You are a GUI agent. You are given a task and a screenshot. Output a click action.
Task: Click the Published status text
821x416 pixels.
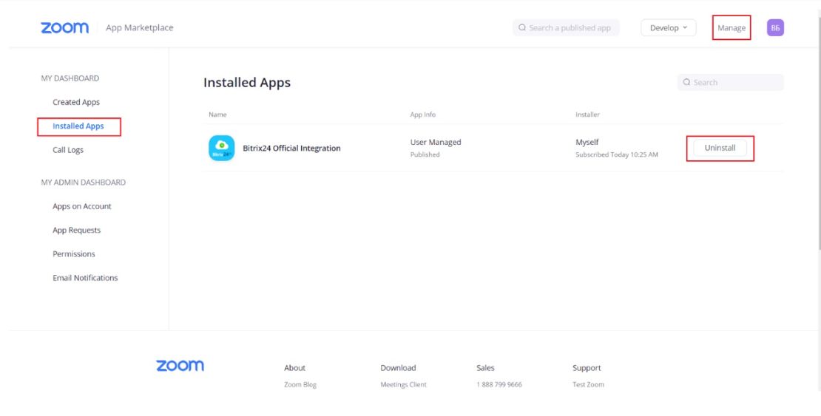(x=425, y=155)
